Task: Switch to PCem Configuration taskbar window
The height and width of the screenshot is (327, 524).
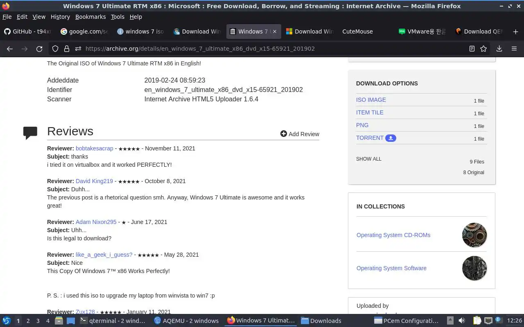Action: (407, 321)
